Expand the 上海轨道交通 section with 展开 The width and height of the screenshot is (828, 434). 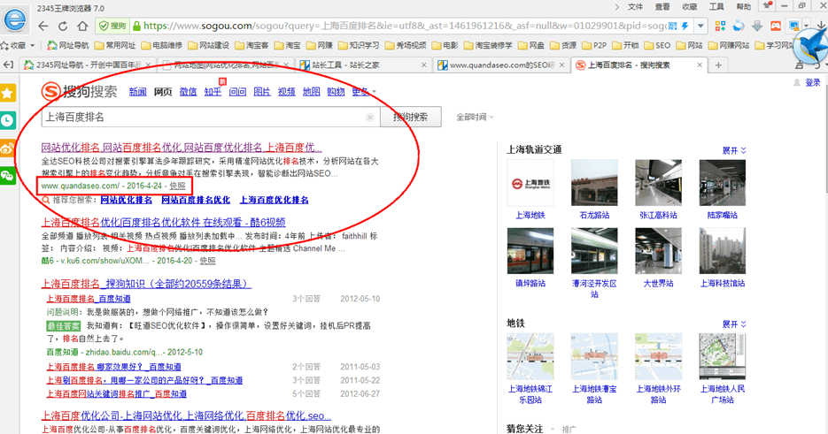734,151
